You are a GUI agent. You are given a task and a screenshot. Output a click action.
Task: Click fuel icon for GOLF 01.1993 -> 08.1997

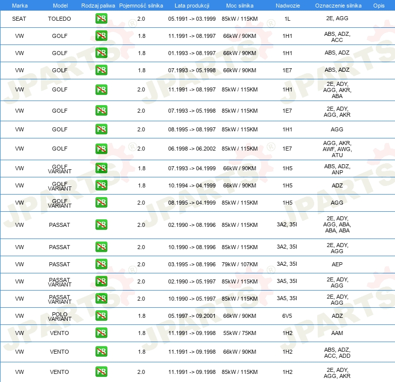click(x=101, y=53)
